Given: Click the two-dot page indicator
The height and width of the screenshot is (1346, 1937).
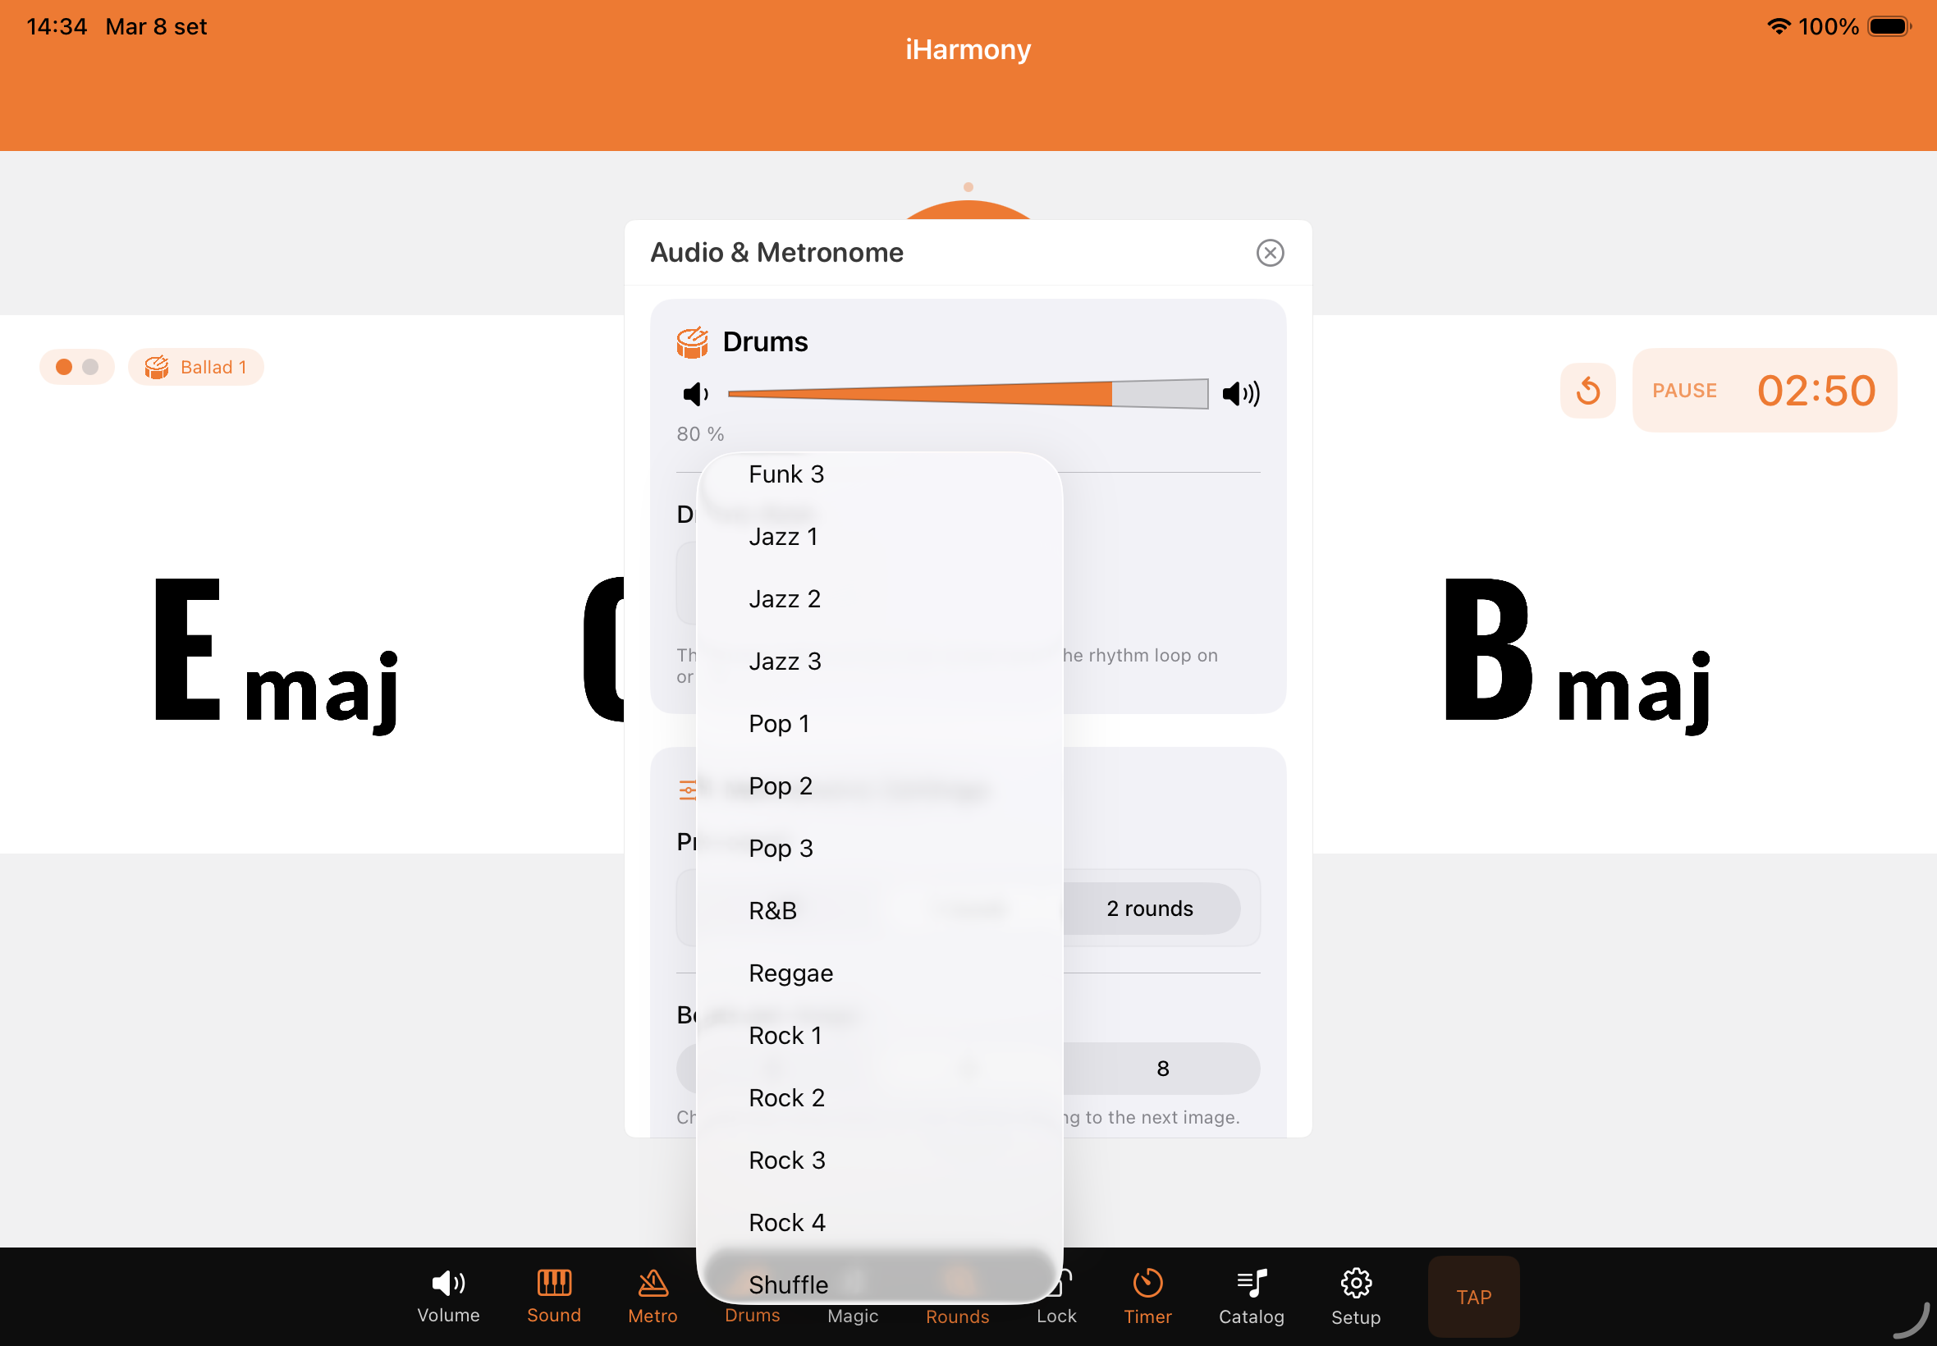Looking at the screenshot, I should 76,367.
